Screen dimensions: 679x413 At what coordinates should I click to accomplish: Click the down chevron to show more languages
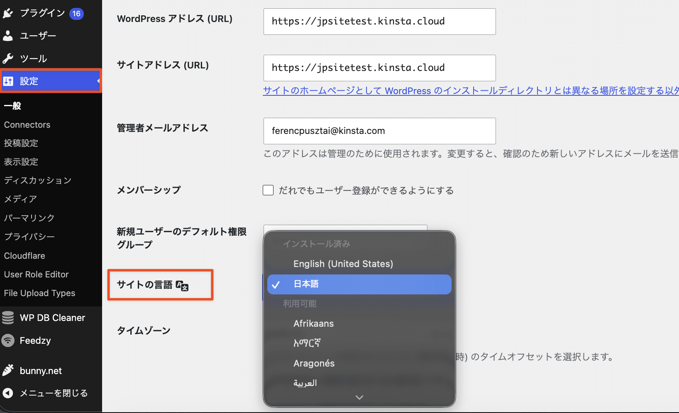tap(359, 397)
